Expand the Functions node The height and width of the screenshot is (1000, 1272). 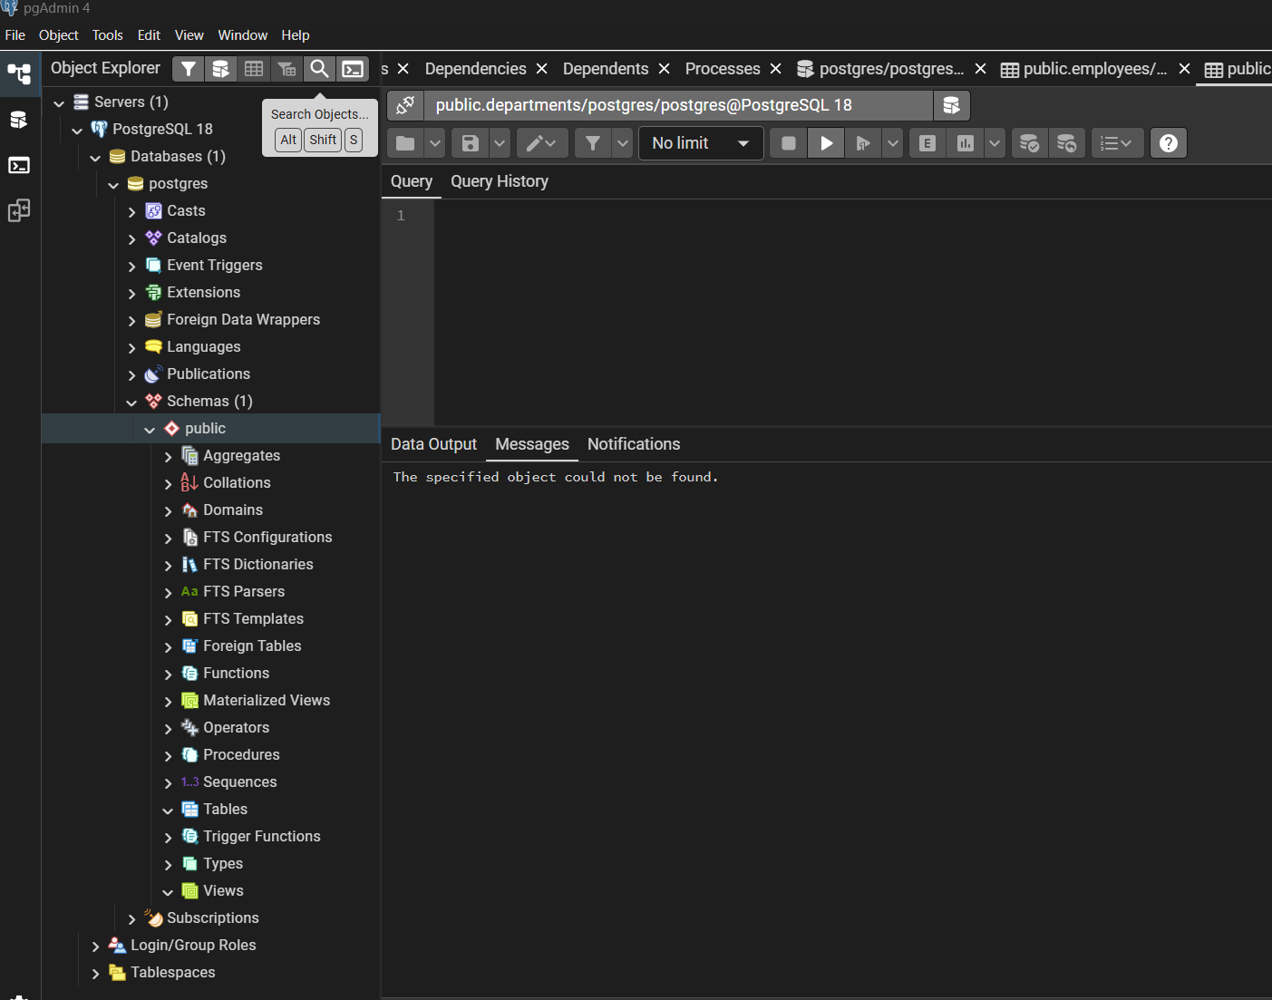(168, 675)
